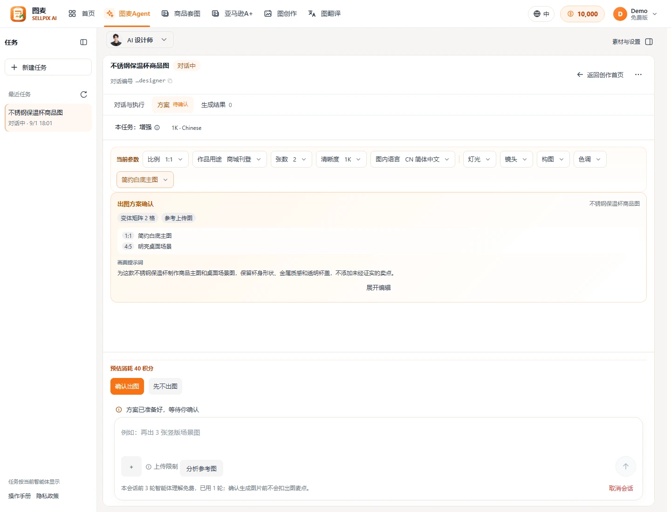Open 图创作 in top navigation

[281, 14]
